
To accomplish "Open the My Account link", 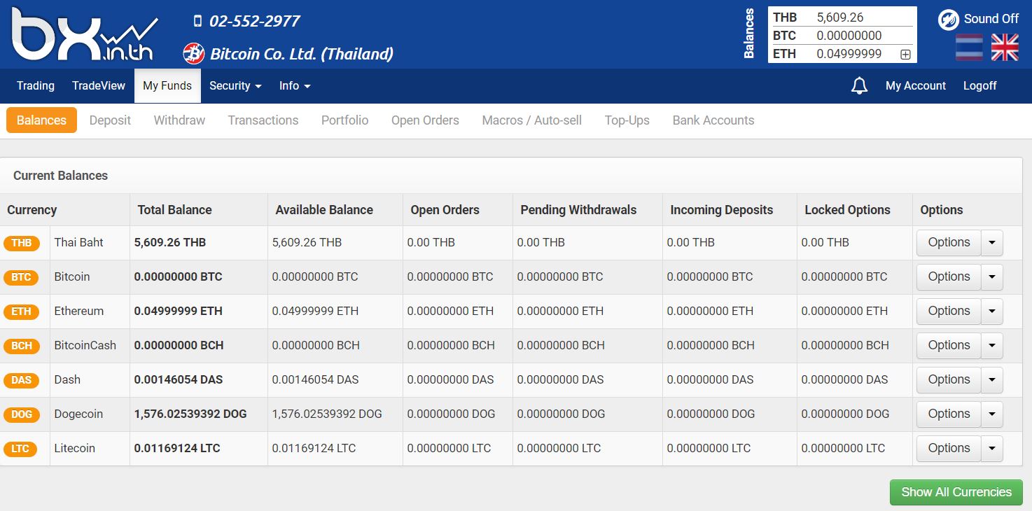I will [916, 85].
